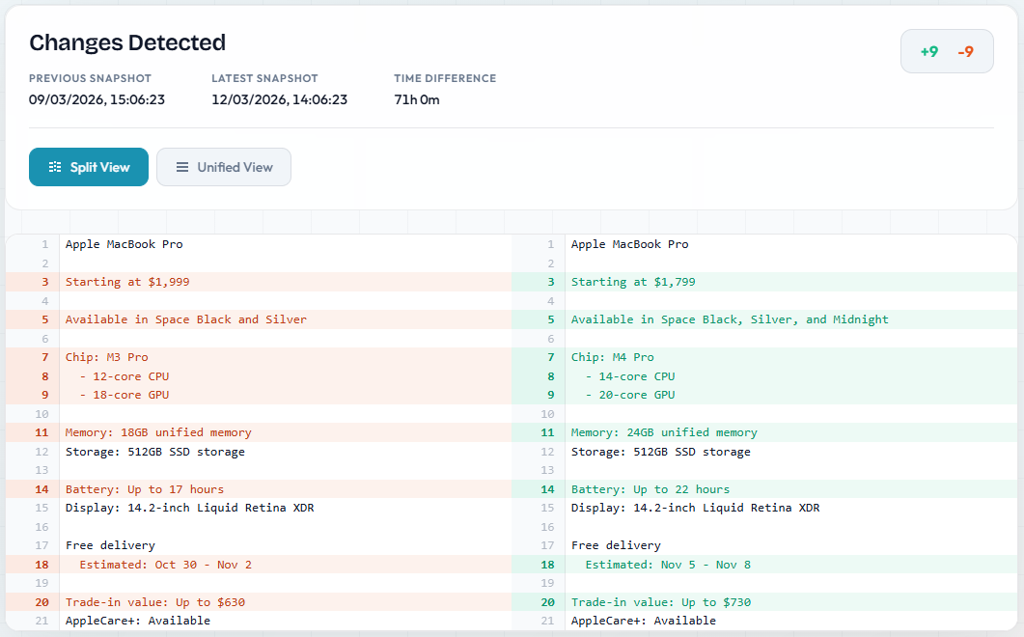
Task: Click the Split View columns icon
Action: click(x=55, y=167)
